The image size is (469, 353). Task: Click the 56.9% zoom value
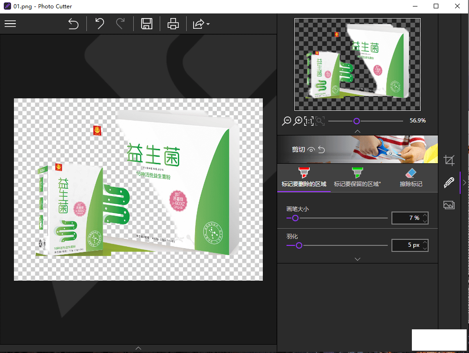pyautogui.click(x=417, y=121)
